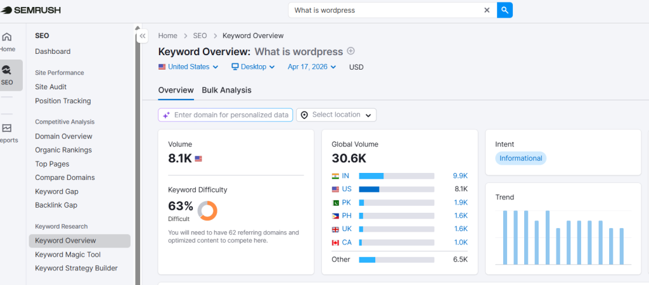649x285 pixels.
Task: Open Keyword Strategy Builder in sidebar
Action: tap(76, 268)
